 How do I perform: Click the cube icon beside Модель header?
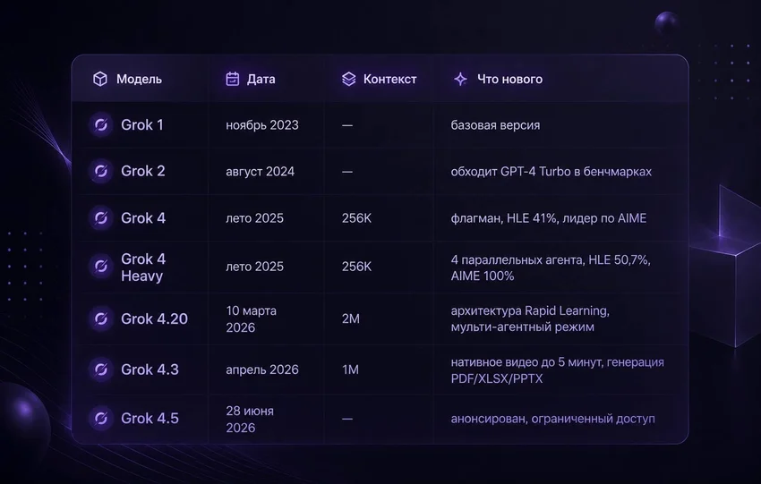tap(100, 79)
